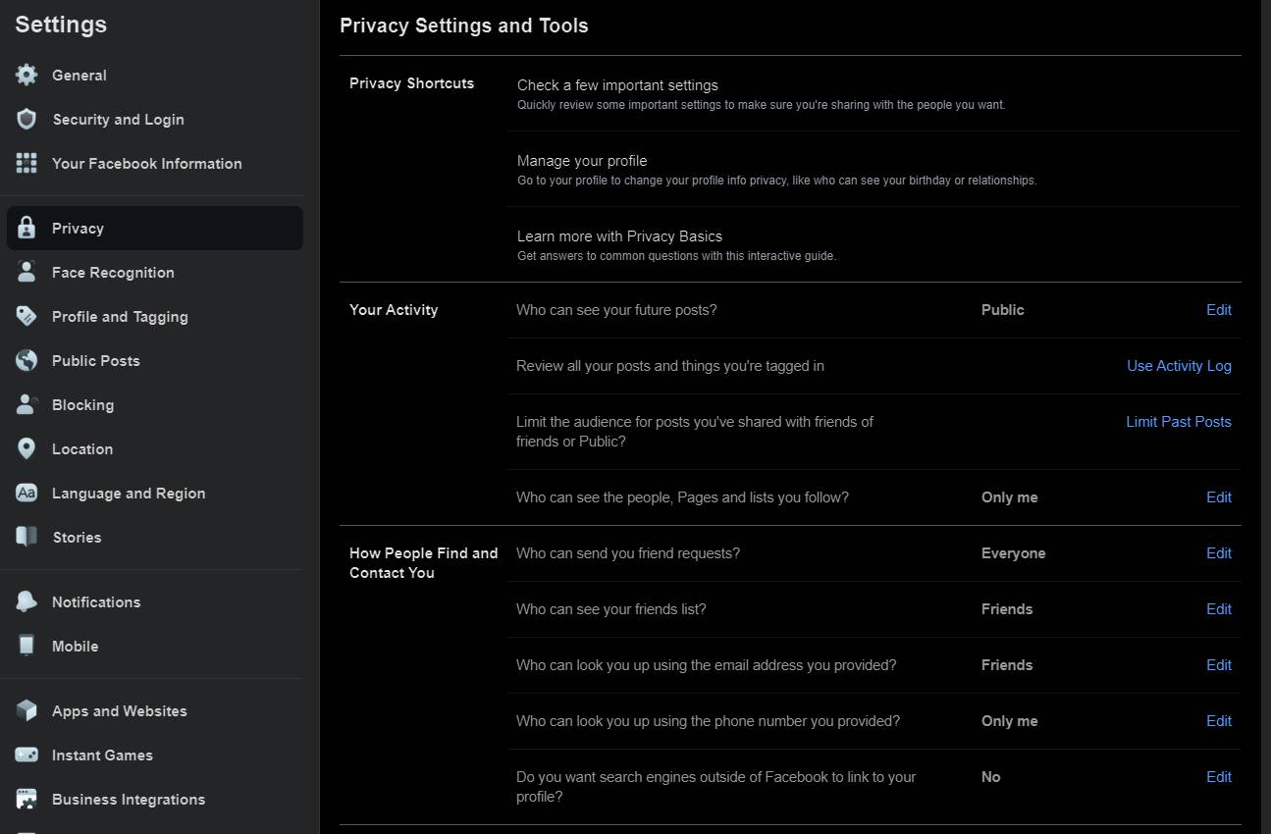Image resolution: width=1271 pixels, height=834 pixels.
Task: Open Instant Games settings
Action: click(x=155, y=755)
